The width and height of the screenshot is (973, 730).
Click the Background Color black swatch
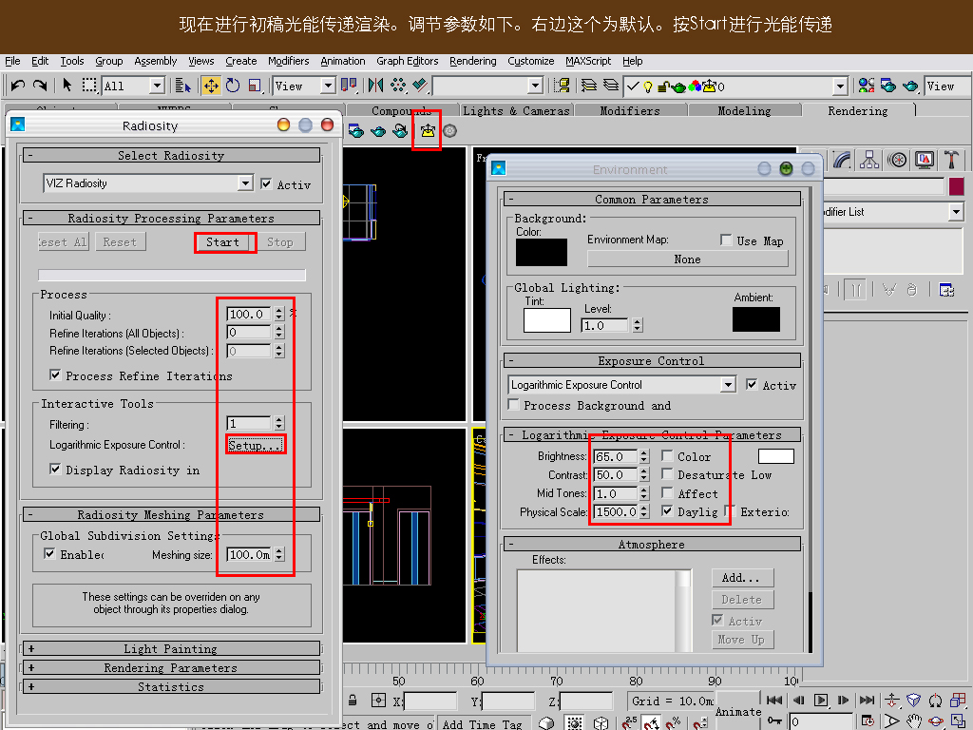tap(541, 252)
